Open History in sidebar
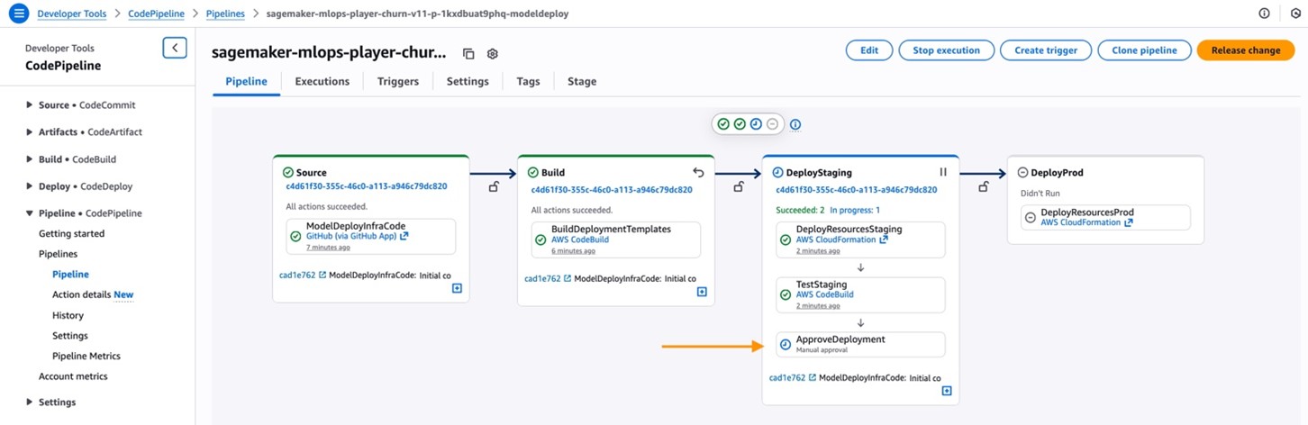The width and height of the screenshot is (1308, 425). point(68,315)
